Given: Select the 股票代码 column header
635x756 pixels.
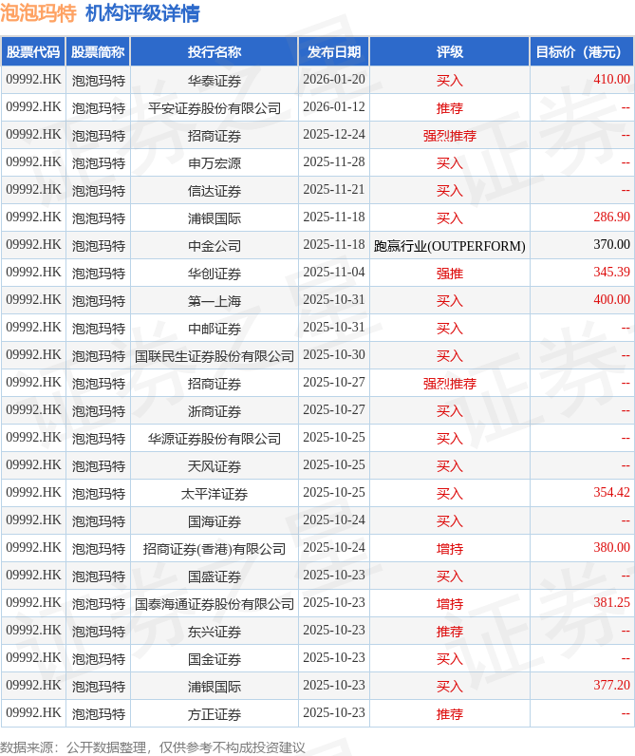Looking at the screenshot, I should [33, 51].
